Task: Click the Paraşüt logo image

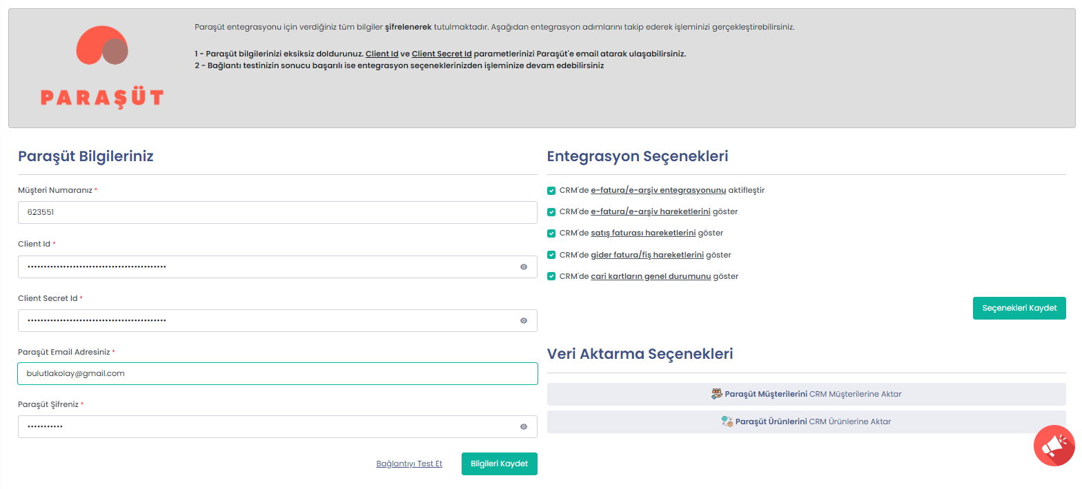Action: 102,67
